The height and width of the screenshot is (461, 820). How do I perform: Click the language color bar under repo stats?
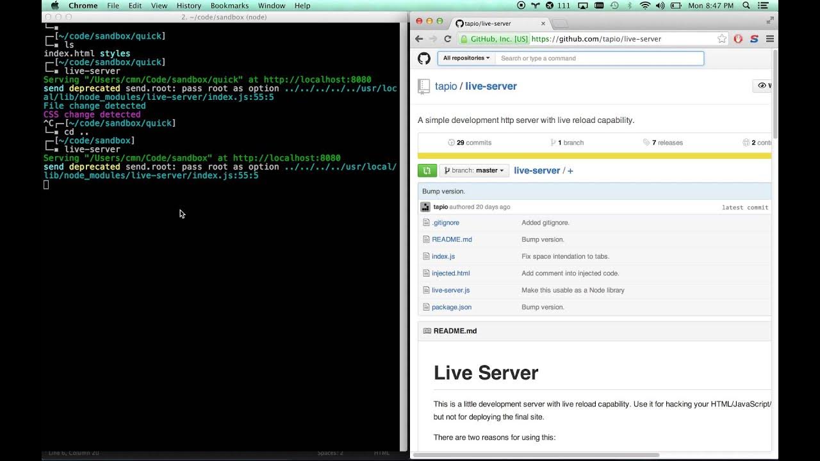coord(594,156)
